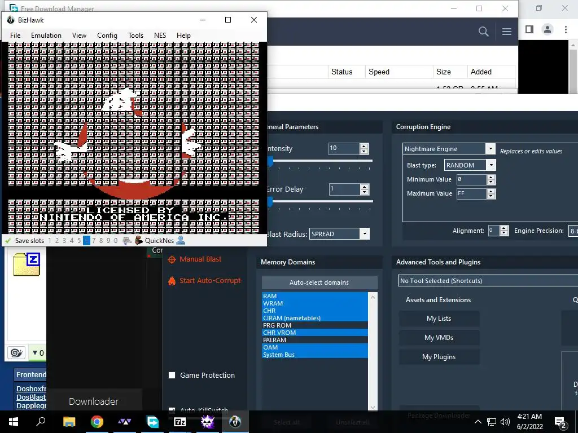Open the BizHawk NES menu
578x433 pixels.
click(x=160, y=36)
